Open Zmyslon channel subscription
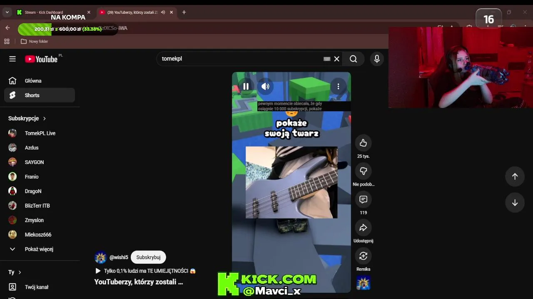Screen dimensions: 533x299 point(40,221)
